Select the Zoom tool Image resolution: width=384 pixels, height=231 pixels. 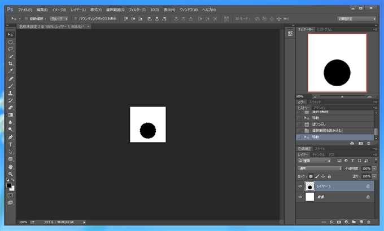(x=10, y=174)
